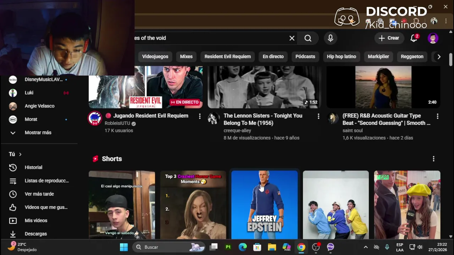Start voice search with the microphone

click(x=331, y=38)
